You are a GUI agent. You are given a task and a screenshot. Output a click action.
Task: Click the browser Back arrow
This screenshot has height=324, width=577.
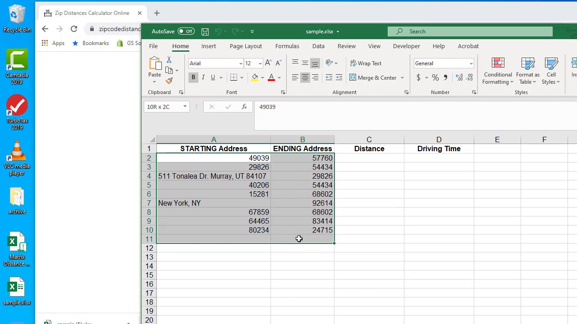45,29
